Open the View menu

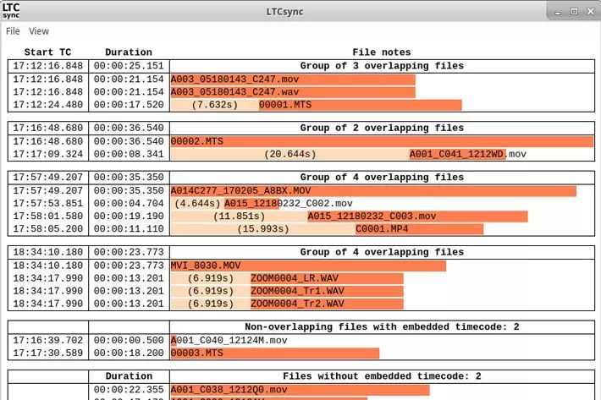tap(39, 31)
